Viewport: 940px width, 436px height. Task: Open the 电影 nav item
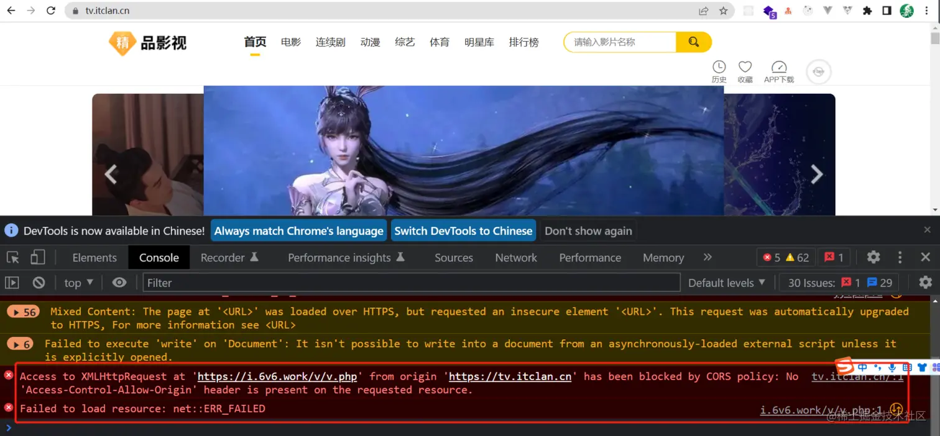click(x=291, y=42)
